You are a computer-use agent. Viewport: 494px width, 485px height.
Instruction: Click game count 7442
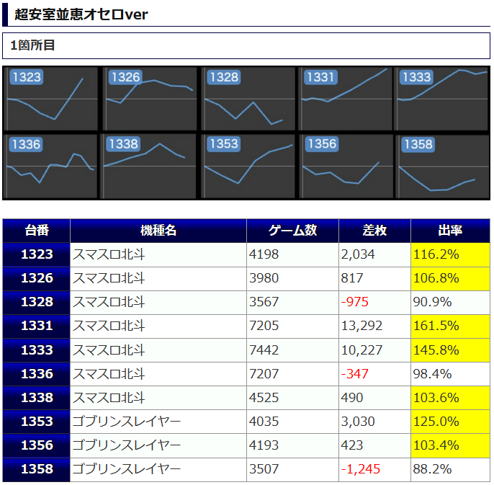pyautogui.click(x=264, y=350)
